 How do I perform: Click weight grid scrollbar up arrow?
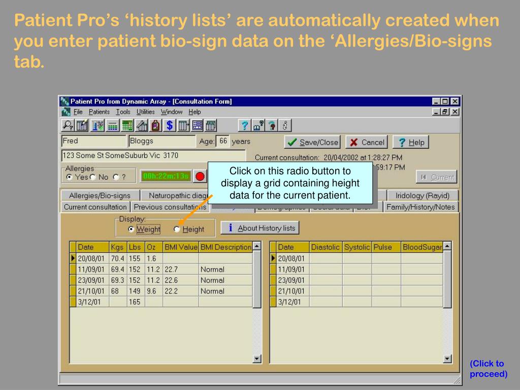(256, 246)
